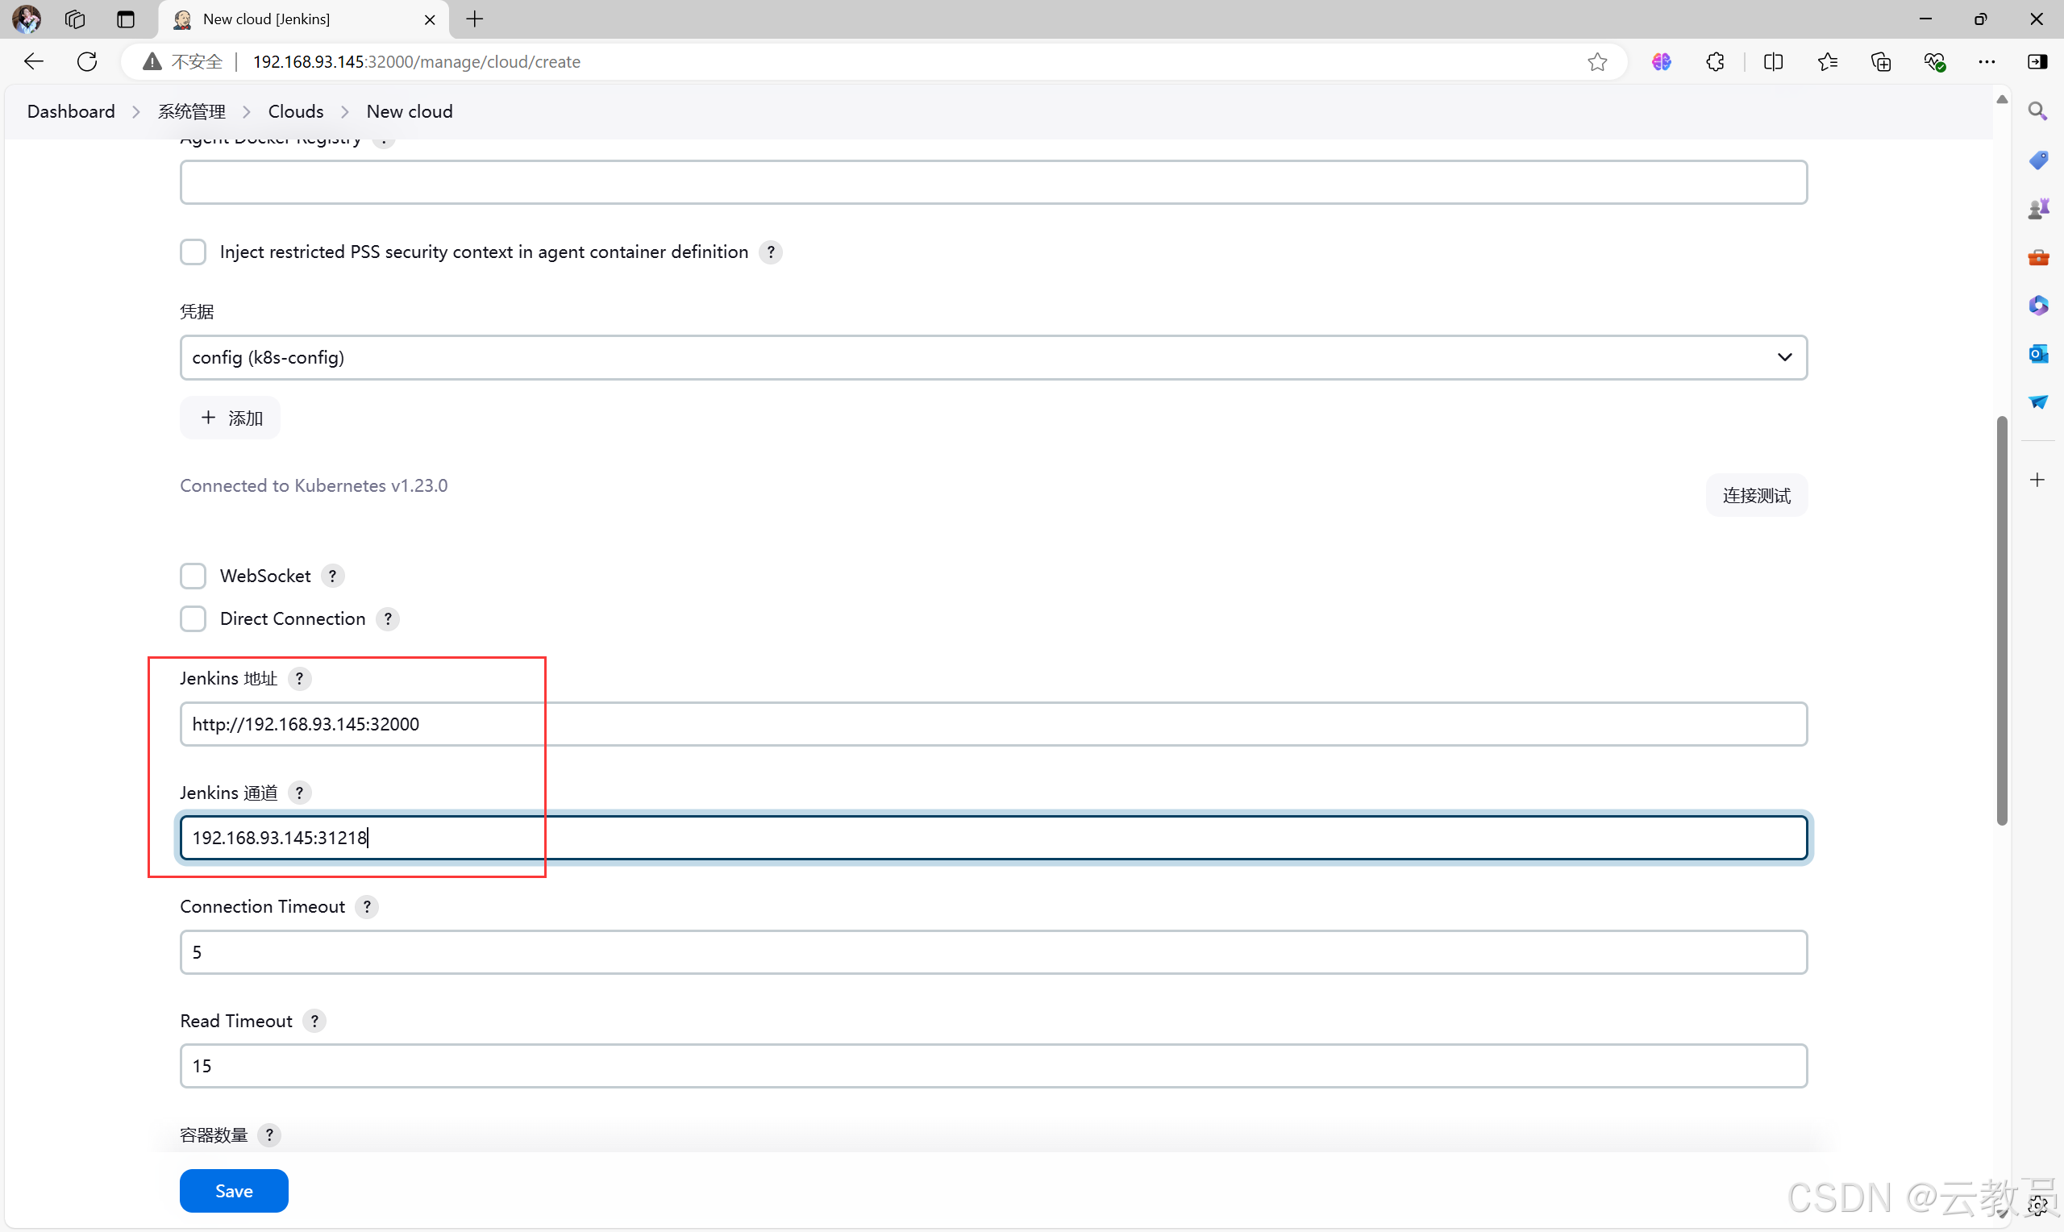2064x1232 pixels.
Task: Open the Copilot brain icon in toolbar
Action: click(1662, 61)
